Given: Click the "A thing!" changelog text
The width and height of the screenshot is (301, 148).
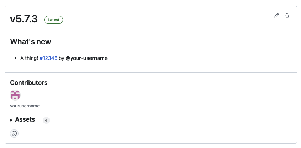Looking at the screenshot, I should click(x=29, y=58).
